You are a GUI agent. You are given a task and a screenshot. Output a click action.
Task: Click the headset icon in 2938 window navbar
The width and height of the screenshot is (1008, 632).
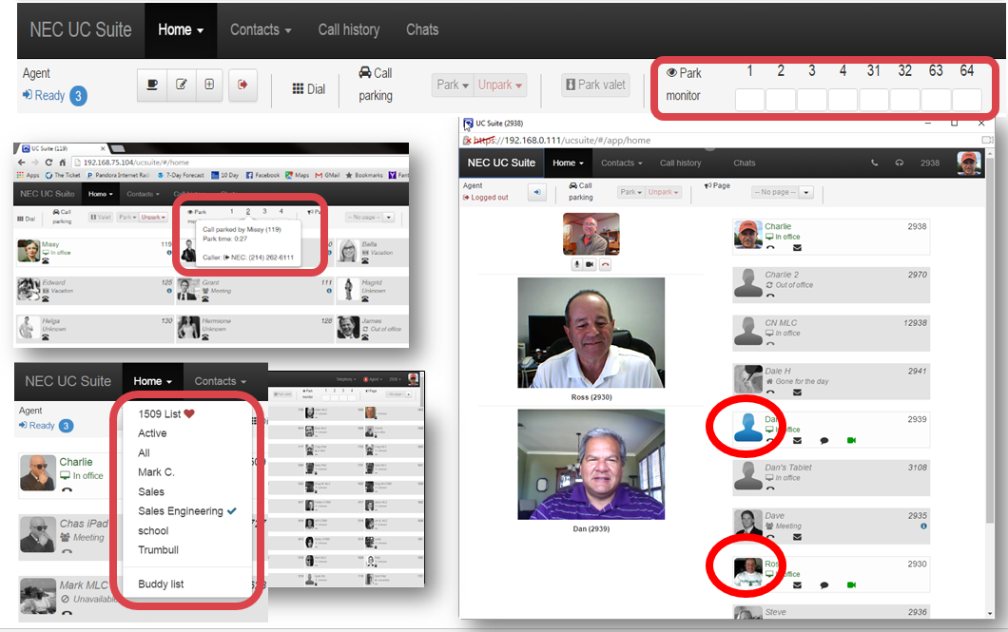[900, 163]
